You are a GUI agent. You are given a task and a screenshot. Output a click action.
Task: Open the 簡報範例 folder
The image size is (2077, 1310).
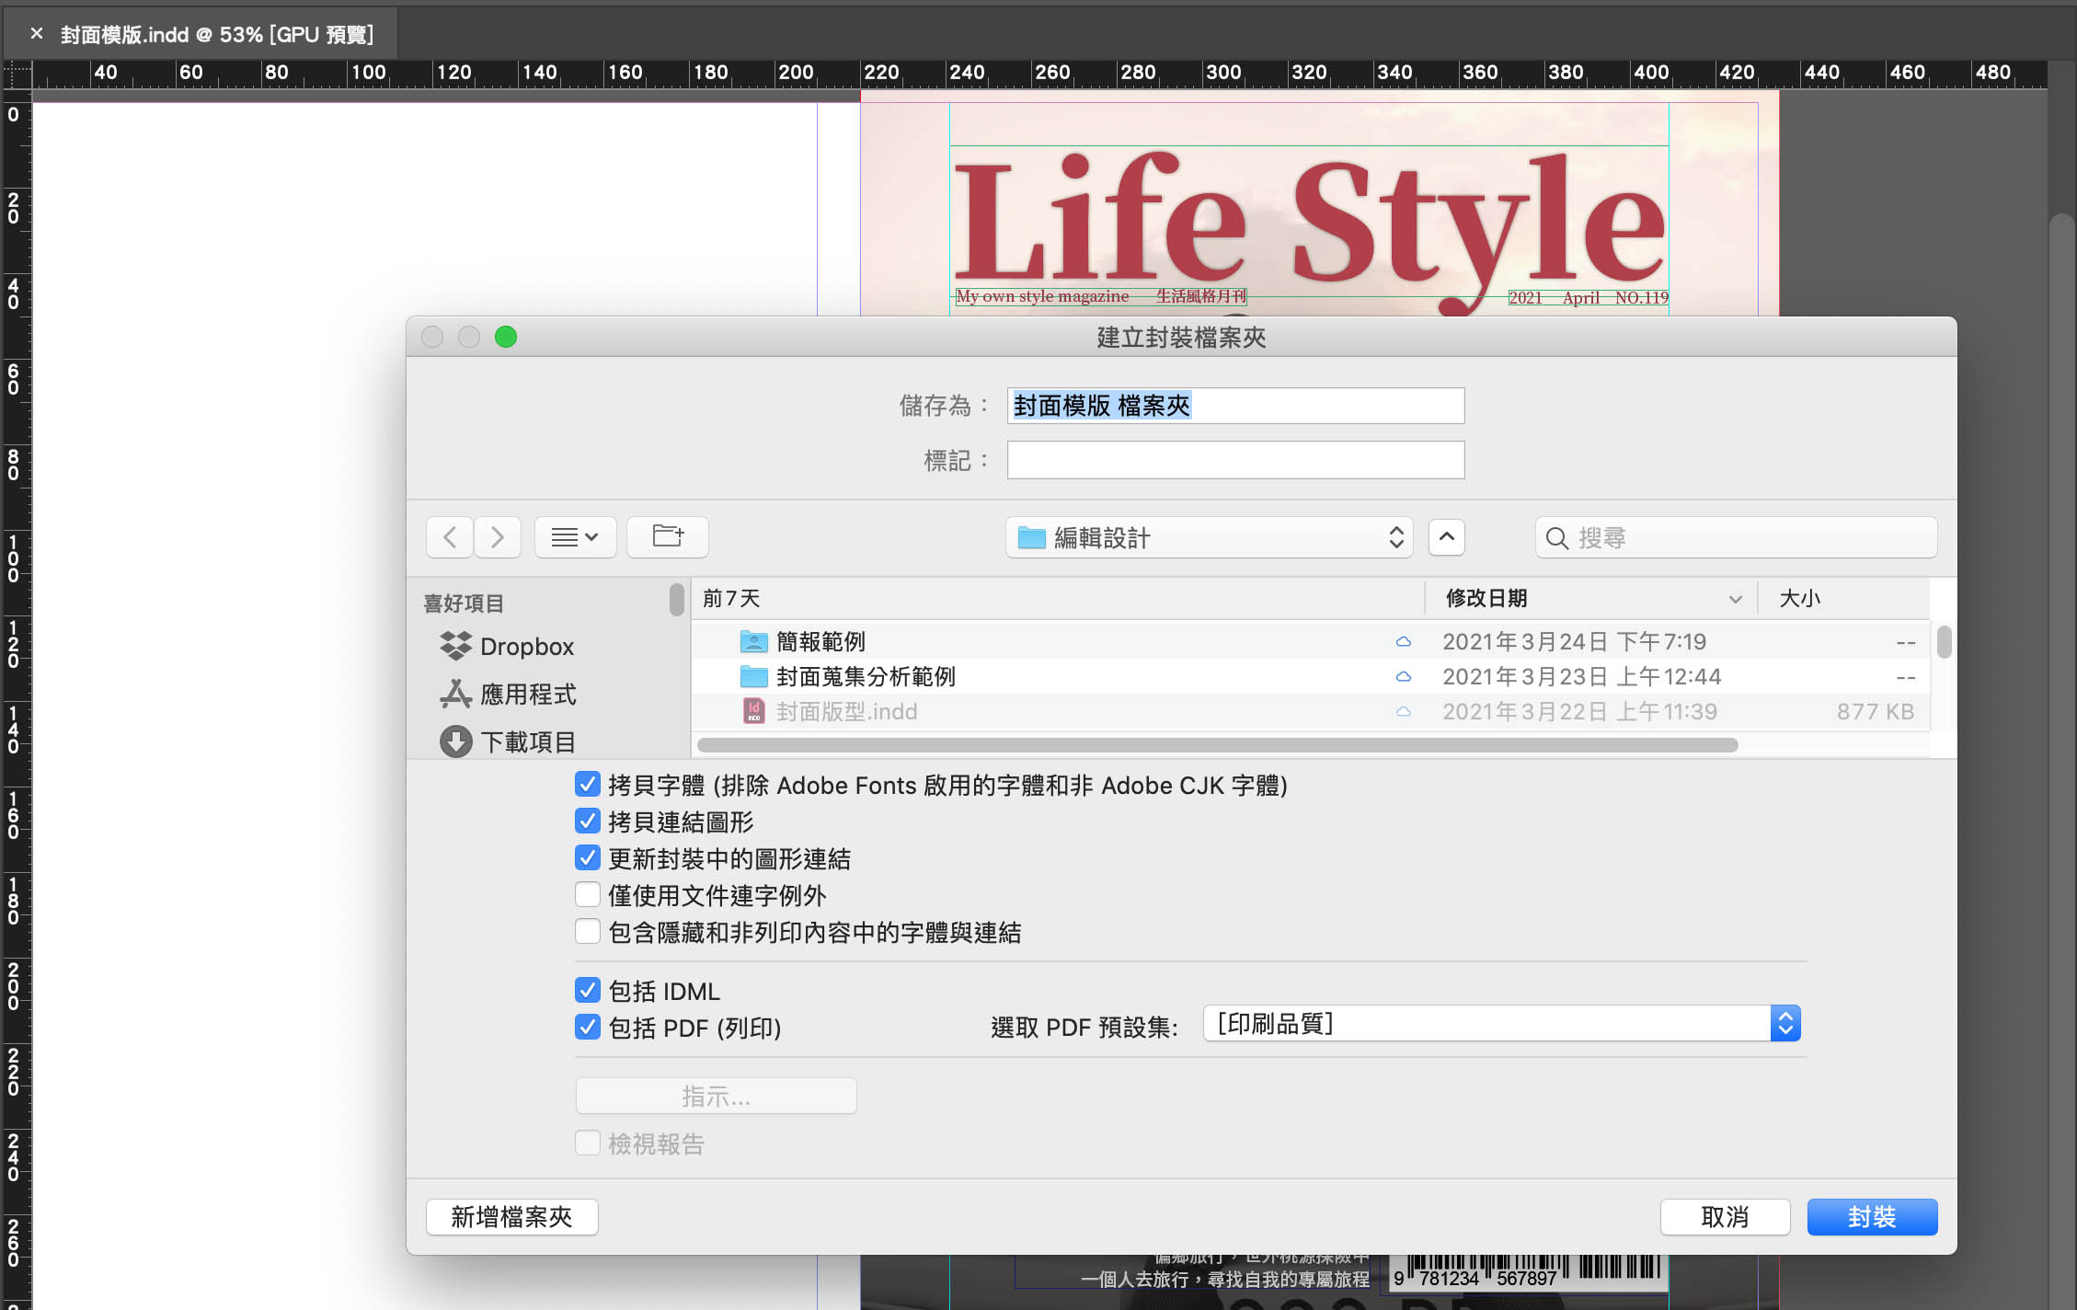[x=820, y=641]
